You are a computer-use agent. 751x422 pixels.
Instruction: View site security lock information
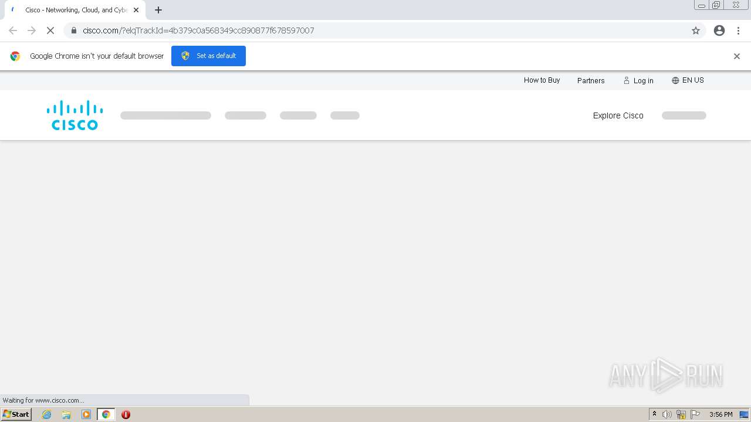[x=74, y=30]
